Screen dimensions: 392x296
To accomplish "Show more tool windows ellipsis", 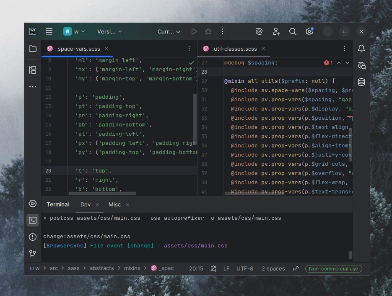I will point(33,87).
